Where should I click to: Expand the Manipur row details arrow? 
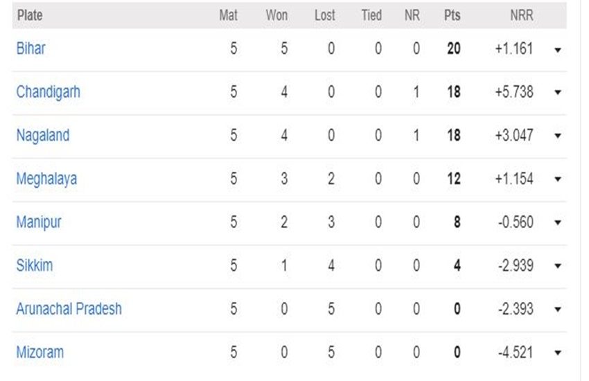(557, 222)
